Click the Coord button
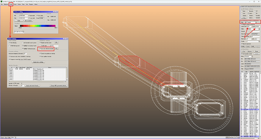This screenshot has width=261, height=139. (x=248, y=46)
